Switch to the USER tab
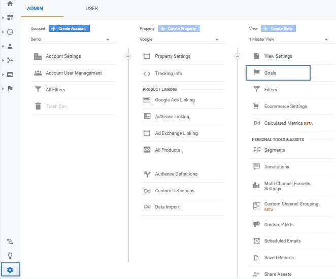The height and width of the screenshot is (279, 336). click(x=91, y=9)
